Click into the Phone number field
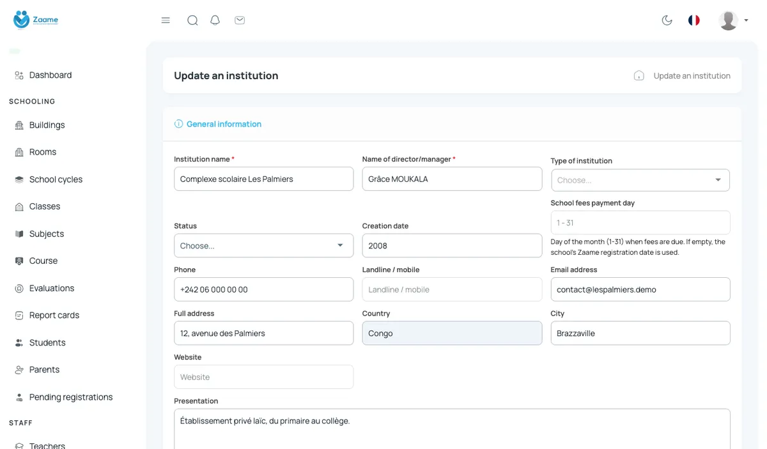 pos(263,289)
